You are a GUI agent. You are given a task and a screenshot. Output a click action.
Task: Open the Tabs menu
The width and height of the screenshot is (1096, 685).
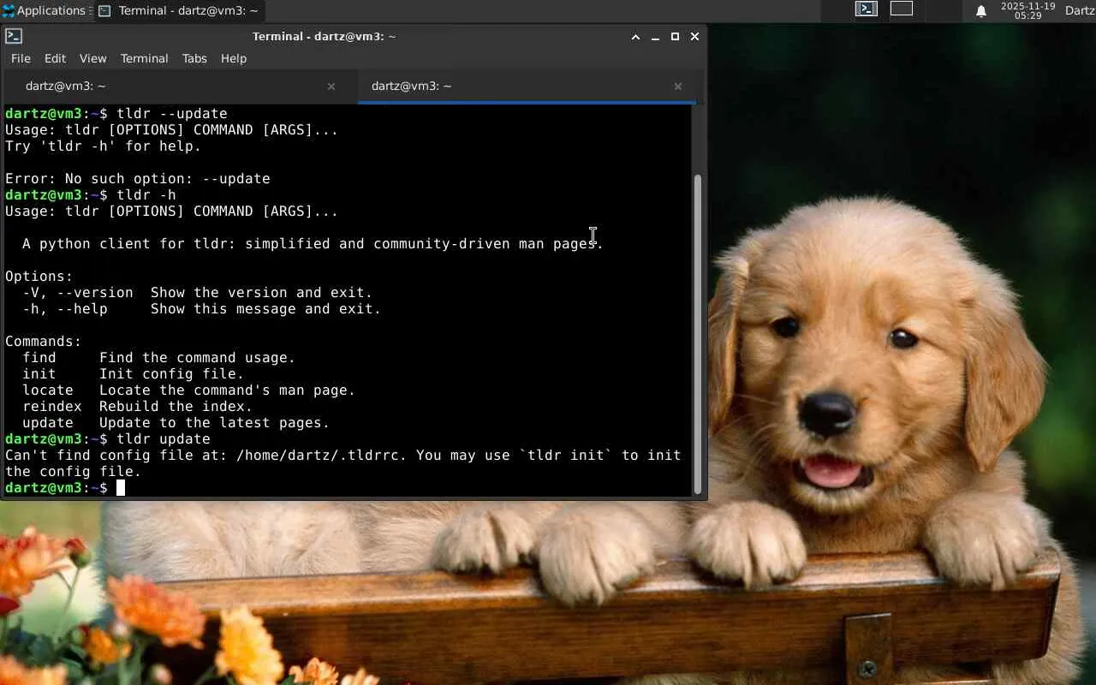click(x=194, y=58)
